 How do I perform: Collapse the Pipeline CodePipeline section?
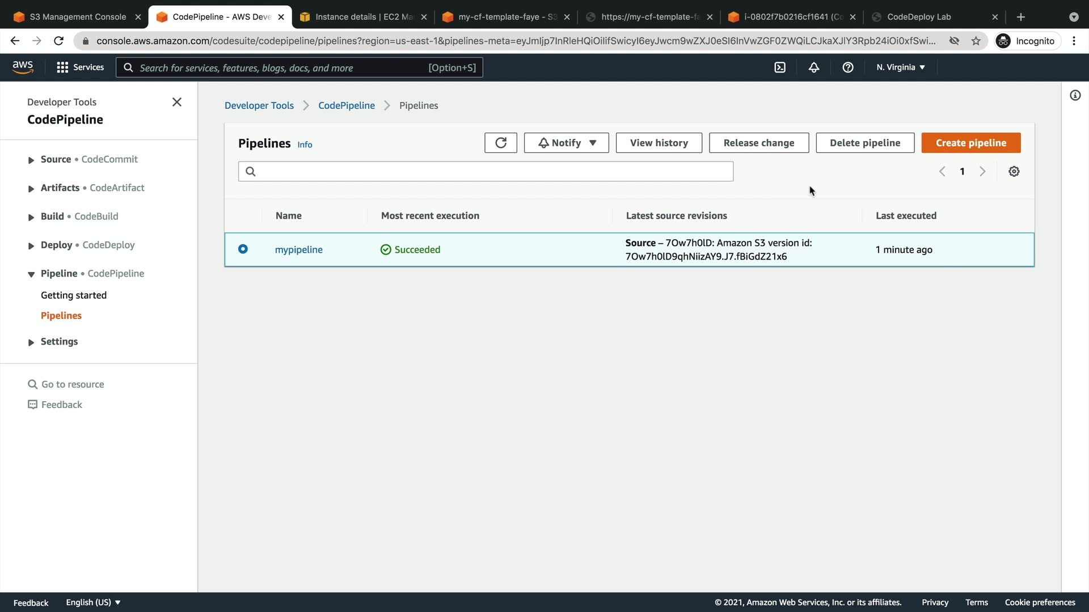pyautogui.click(x=31, y=274)
